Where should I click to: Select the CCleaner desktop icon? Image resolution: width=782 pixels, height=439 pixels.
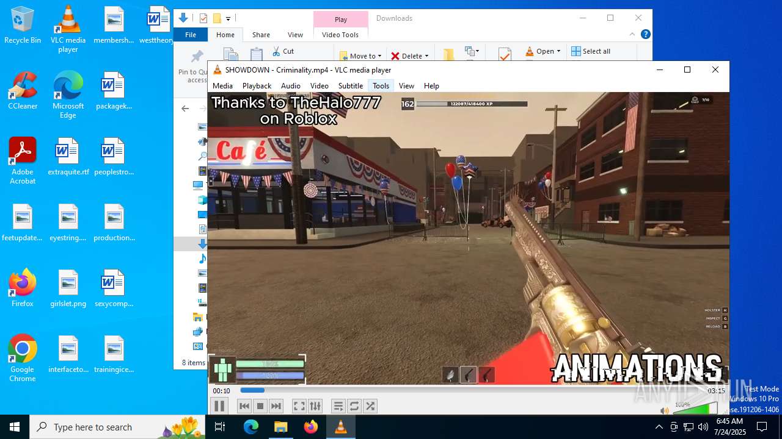[23, 90]
